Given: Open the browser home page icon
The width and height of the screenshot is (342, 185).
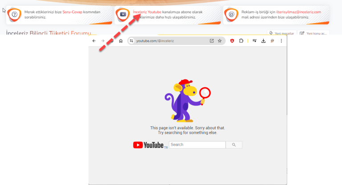Looking at the screenshot, I should tap(121, 41).
